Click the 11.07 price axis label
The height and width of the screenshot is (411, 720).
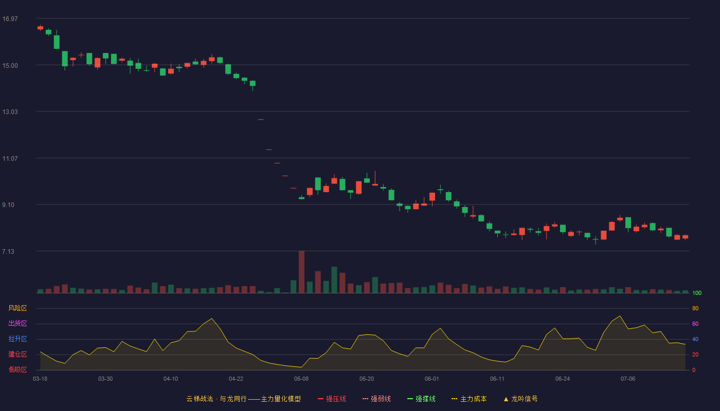point(10,159)
